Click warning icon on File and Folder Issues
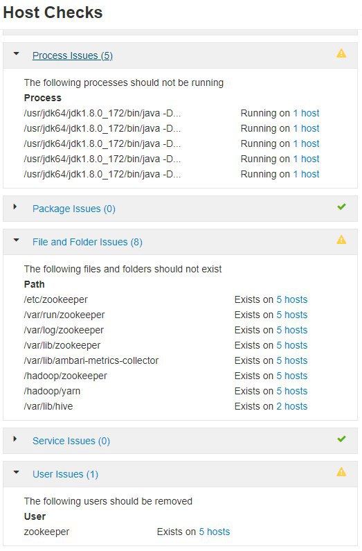The height and width of the screenshot is (551, 362). [341, 240]
